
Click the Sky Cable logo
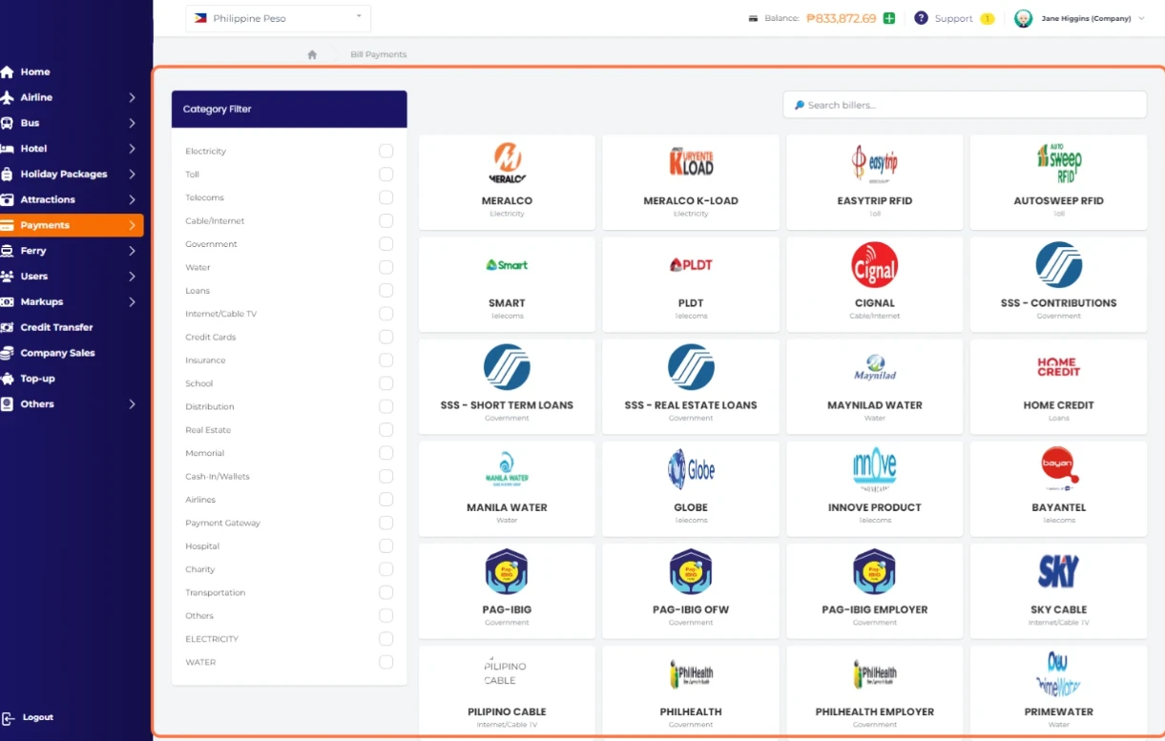point(1058,571)
